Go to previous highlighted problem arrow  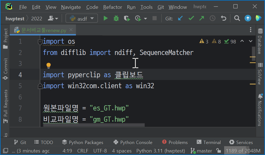242,41
